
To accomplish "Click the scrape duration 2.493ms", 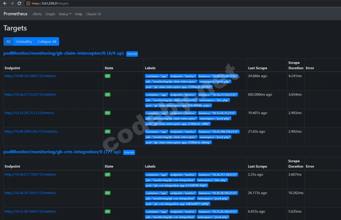I will 295,113.
